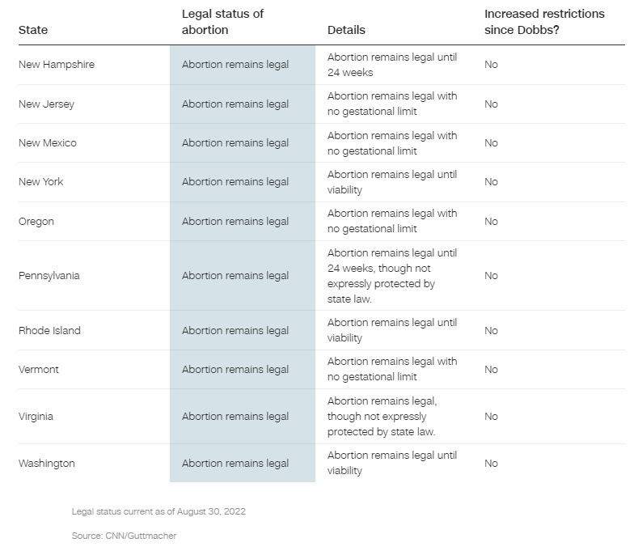Click the "No" value in Oregon's row

(491, 222)
